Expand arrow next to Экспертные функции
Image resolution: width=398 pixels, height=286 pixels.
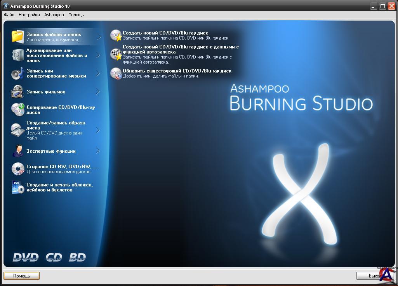pos(98,151)
